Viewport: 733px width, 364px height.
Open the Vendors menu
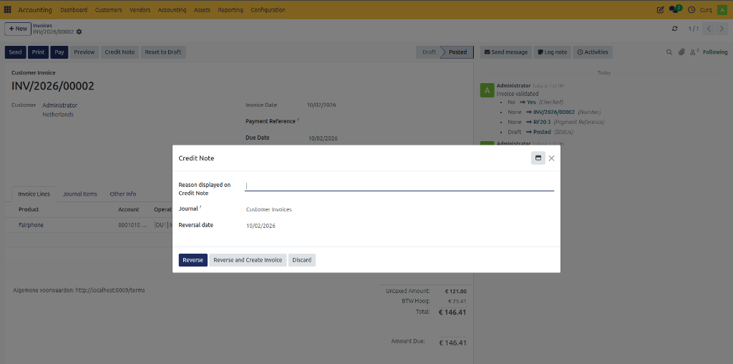[x=140, y=10]
